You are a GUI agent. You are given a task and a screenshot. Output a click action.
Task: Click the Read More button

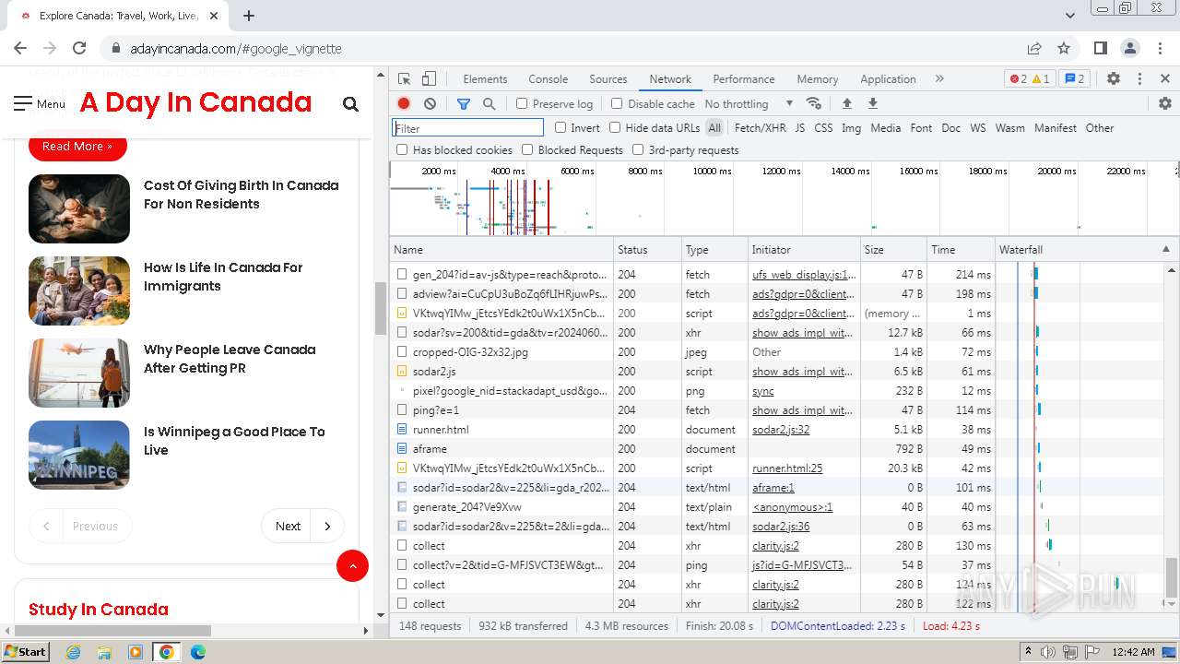[x=77, y=146]
